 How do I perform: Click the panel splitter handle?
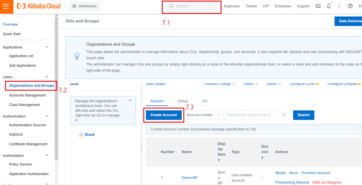142,148
